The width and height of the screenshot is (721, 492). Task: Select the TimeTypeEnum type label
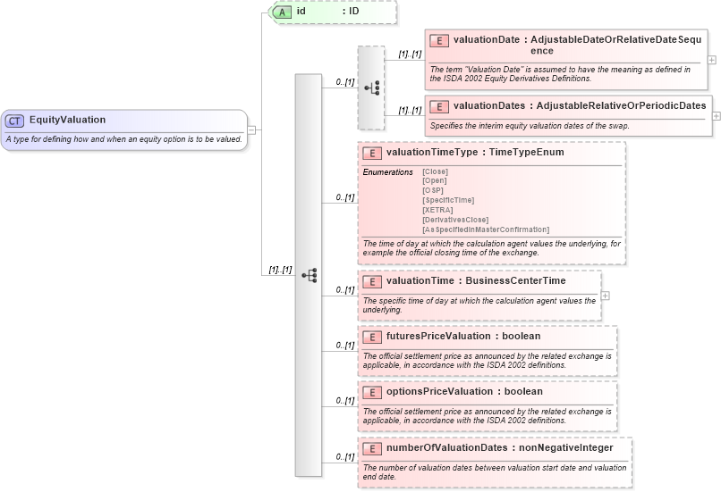527,153
